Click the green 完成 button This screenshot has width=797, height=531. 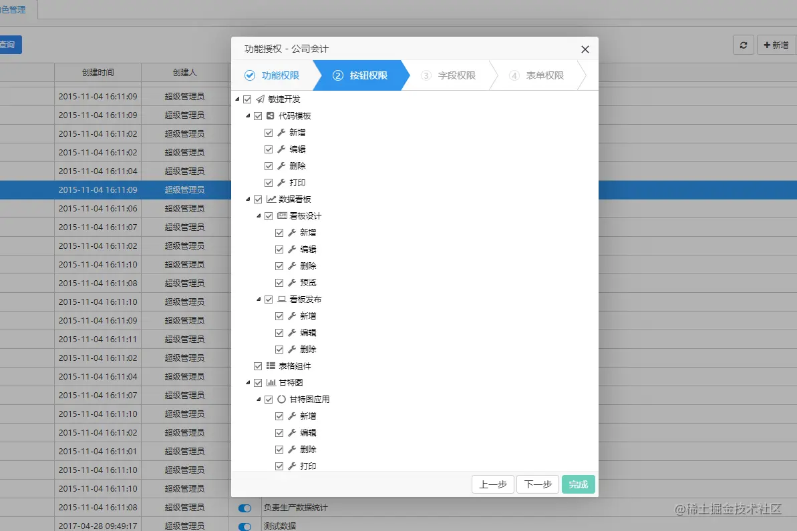pos(579,484)
